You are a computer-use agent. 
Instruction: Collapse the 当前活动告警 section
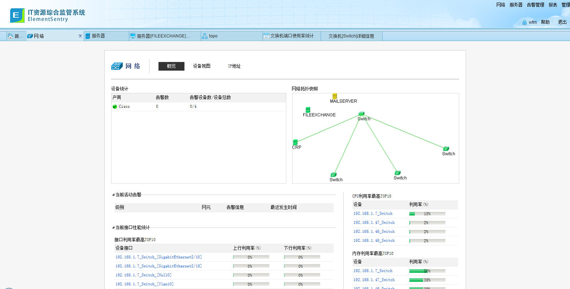coord(113,195)
